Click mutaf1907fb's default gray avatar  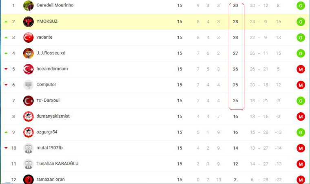[x=28, y=148]
